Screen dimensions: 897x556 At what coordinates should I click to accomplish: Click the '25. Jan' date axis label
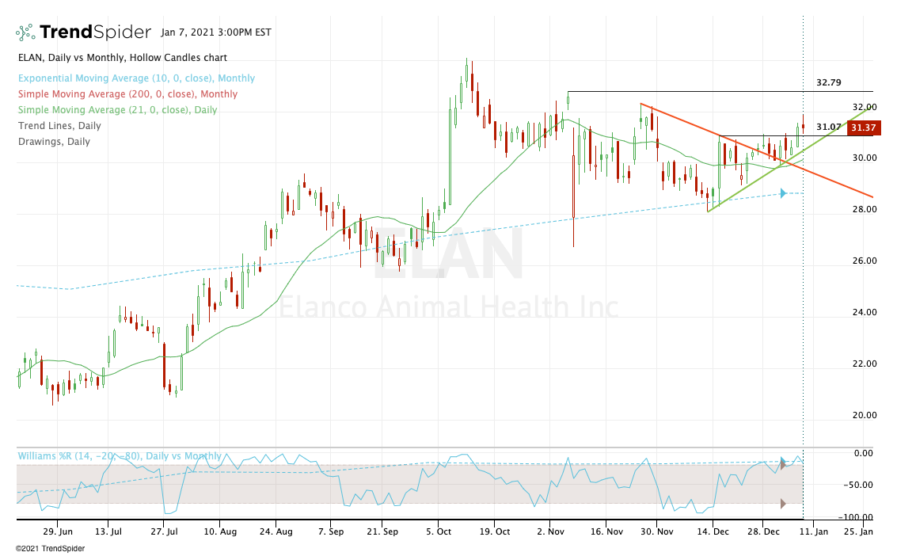pos(859,531)
